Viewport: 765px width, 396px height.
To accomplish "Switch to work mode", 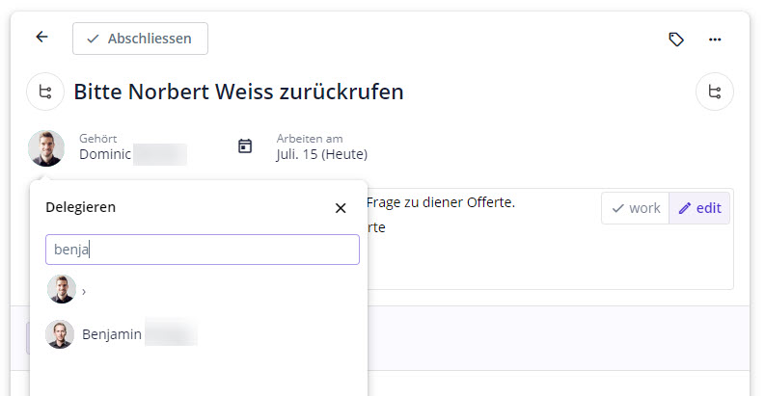I will (x=636, y=208).
